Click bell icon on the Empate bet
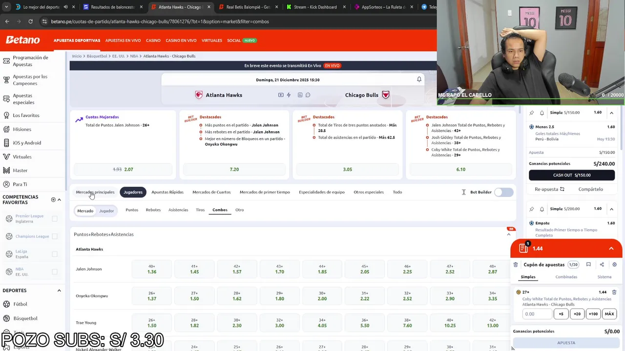Image resolution: width=625 pixels, height=351 pixels. (x=542, y=209)
